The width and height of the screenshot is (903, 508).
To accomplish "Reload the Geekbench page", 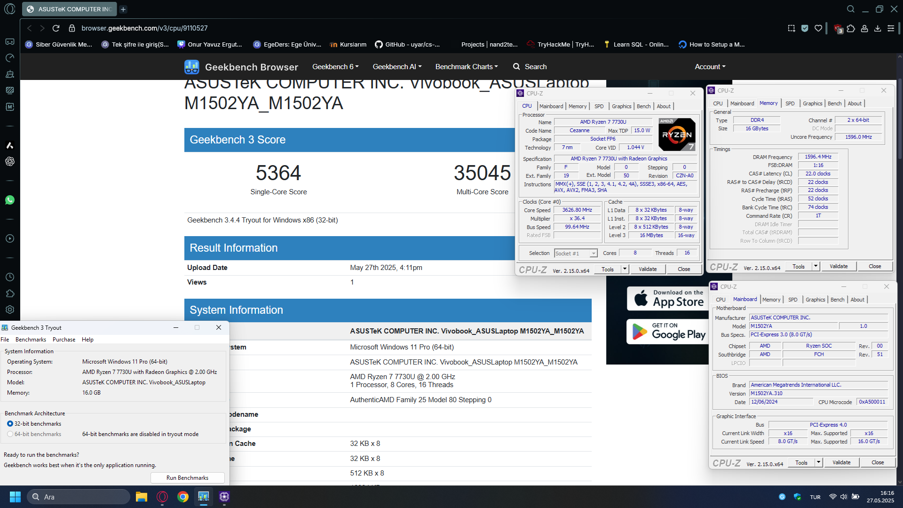I will 56,28.
